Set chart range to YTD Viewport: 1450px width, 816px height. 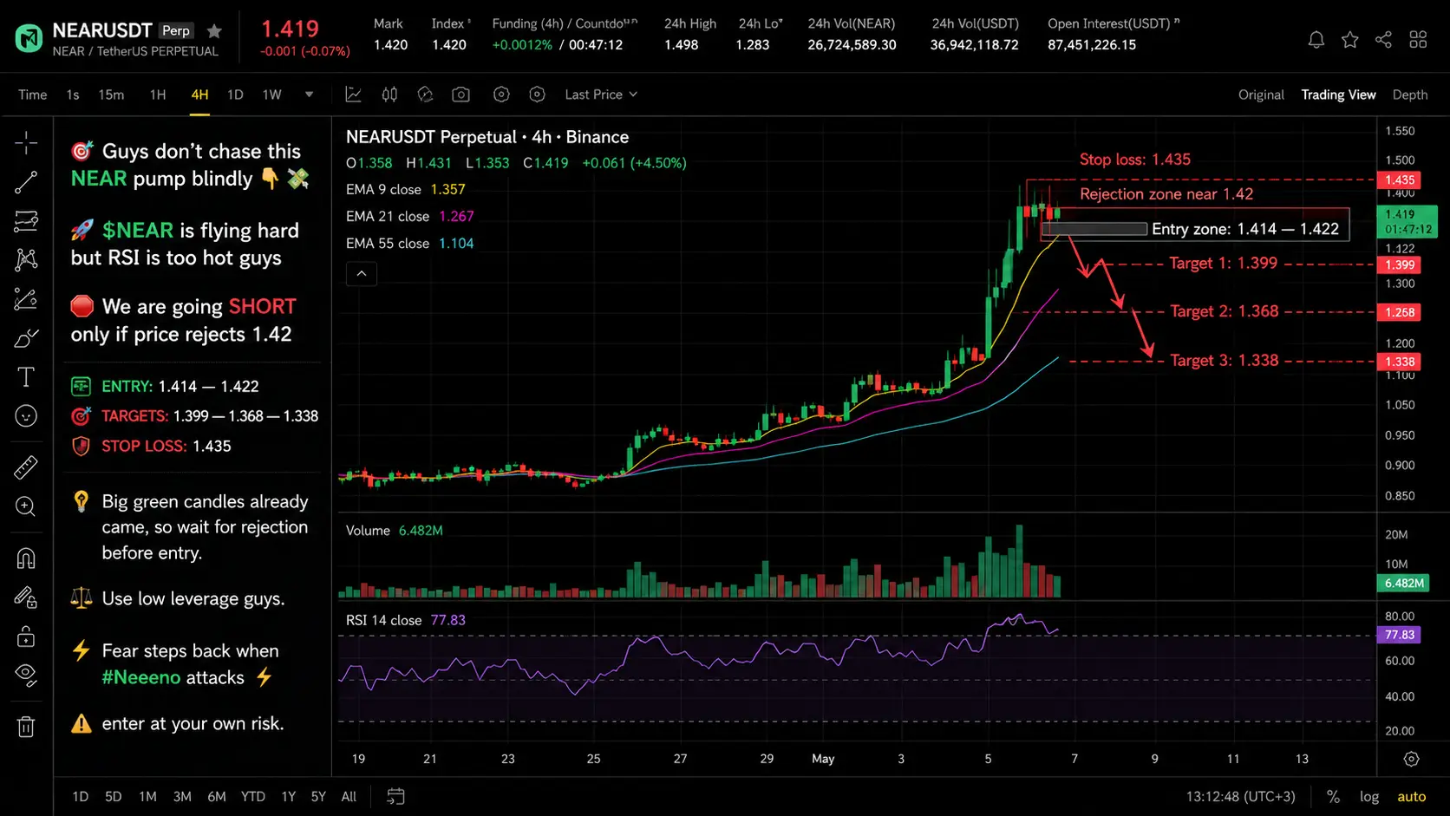(x=253, y=796)
